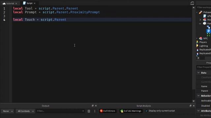
Task: Close the tutorial tab
Action: tap(16, 4)
